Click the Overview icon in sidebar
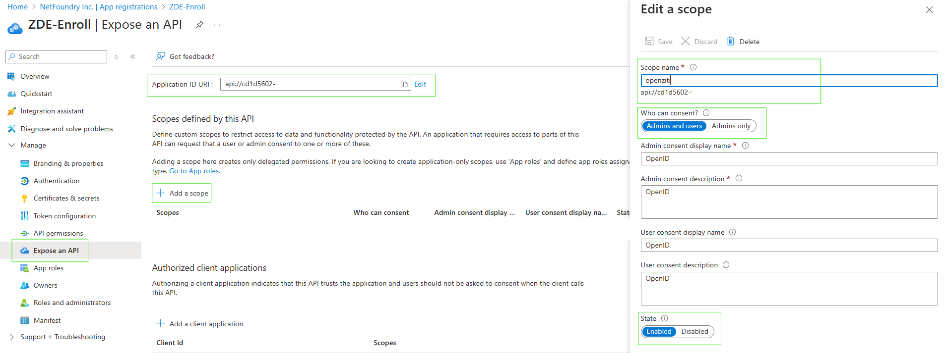The width and height of the screenshot is (944, 353). [x=11, y=76]
